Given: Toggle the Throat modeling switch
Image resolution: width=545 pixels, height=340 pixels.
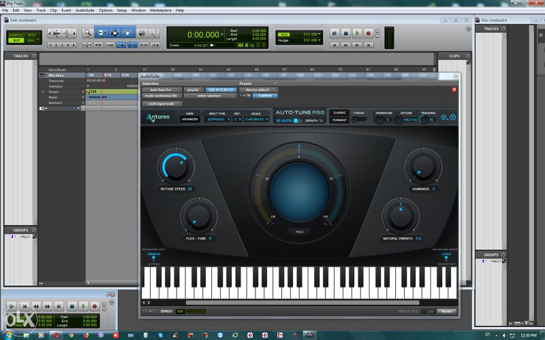Looking at the screenshot, I should (x=359, y=120).
